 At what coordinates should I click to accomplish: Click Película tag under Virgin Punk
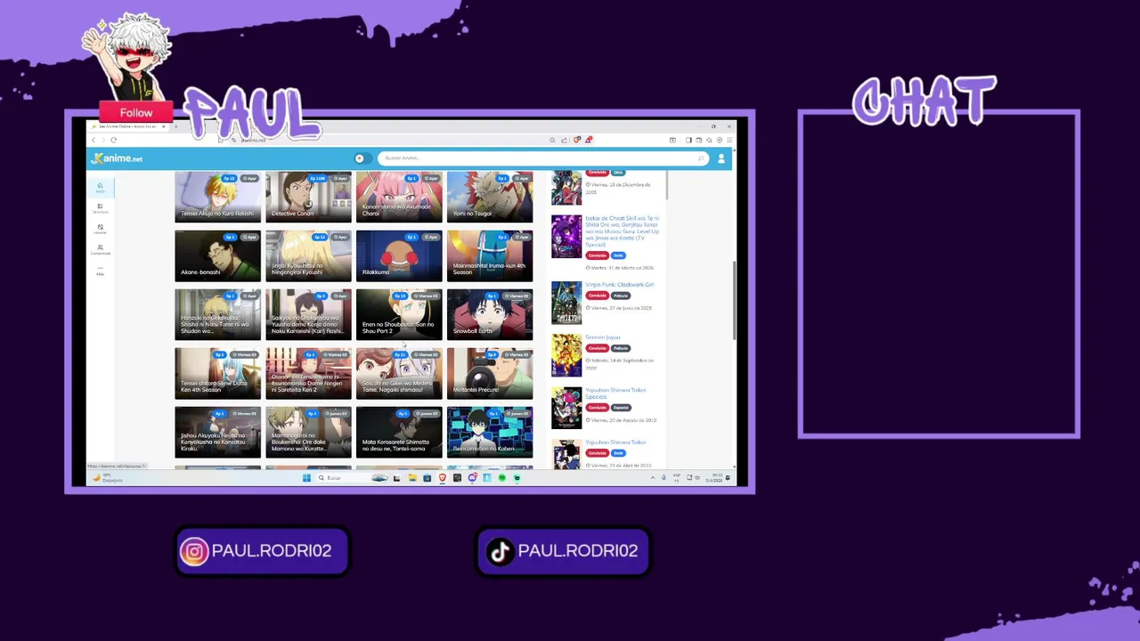620,296
